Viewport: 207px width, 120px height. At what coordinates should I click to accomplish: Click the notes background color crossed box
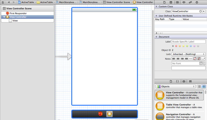point(199,59)
